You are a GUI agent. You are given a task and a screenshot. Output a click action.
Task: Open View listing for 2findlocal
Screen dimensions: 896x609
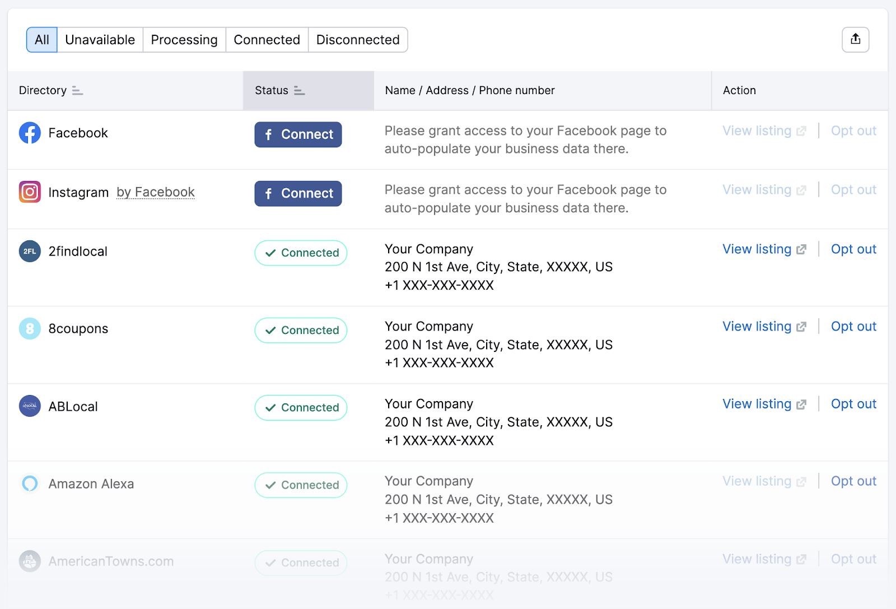[x=764, y=249]
